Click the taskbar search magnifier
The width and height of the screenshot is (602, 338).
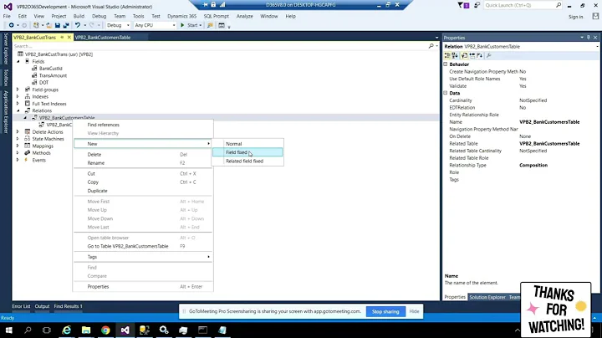[28, 330]
